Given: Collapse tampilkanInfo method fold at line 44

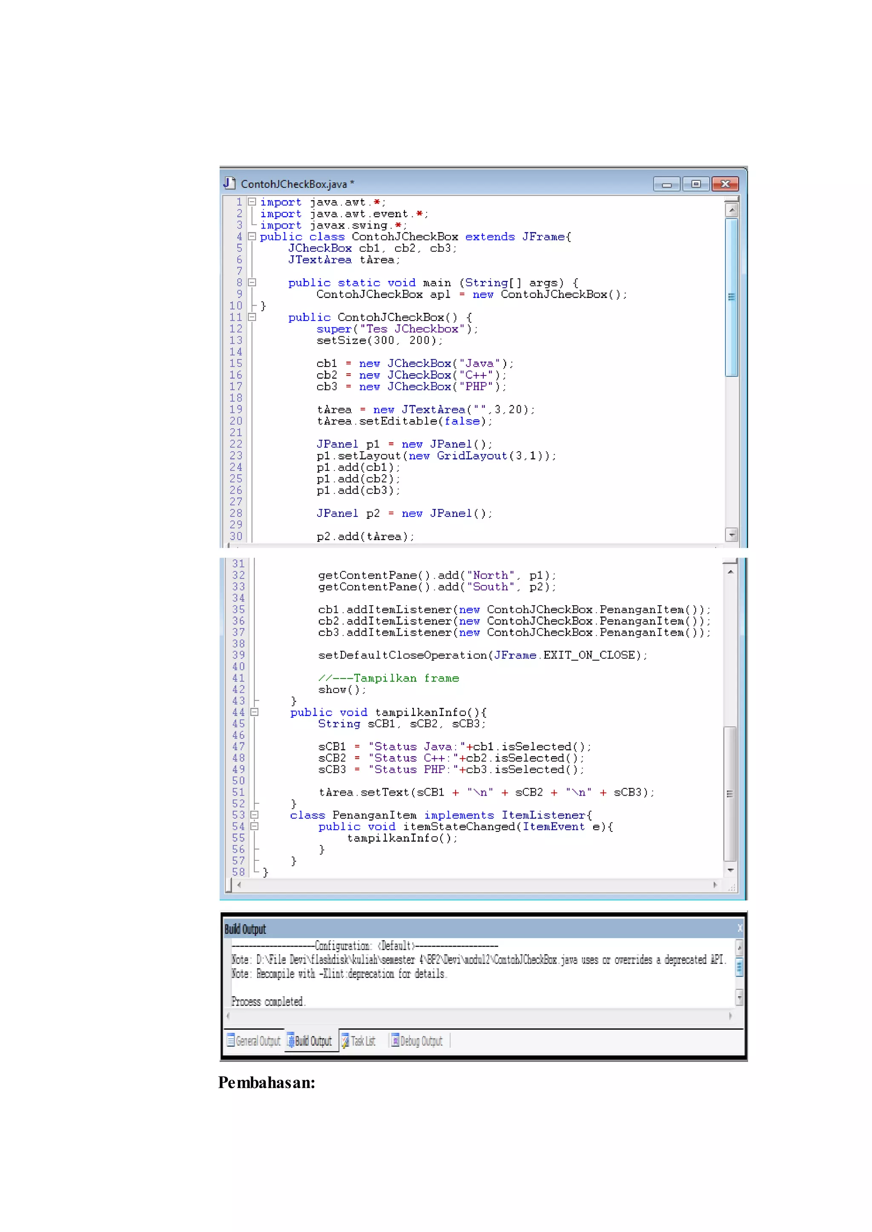Looking at the screenshot, I should [x=255, y=712].
